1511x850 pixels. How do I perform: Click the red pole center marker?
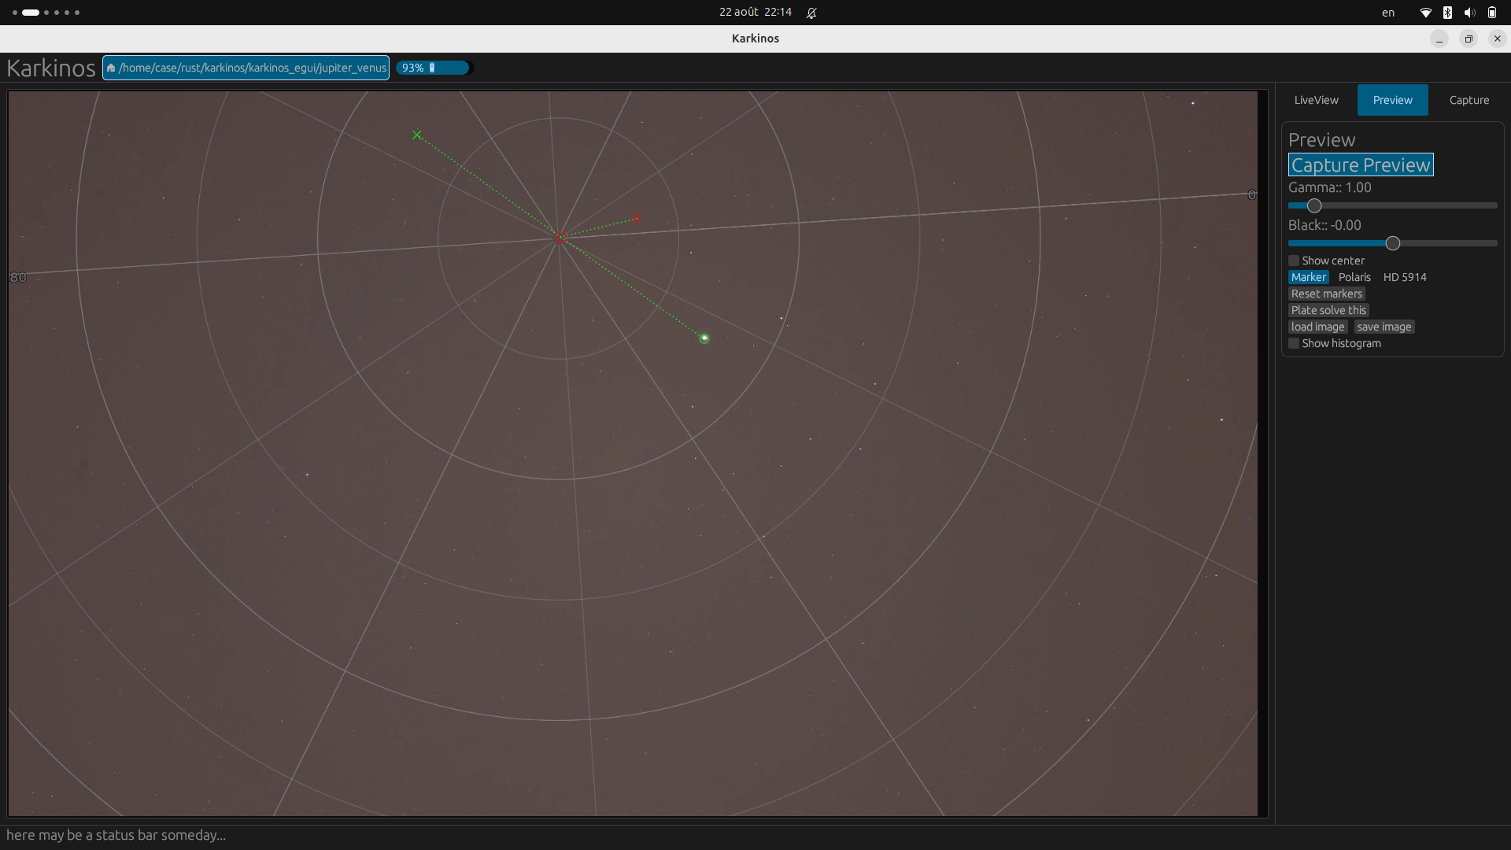coord(560,236)
